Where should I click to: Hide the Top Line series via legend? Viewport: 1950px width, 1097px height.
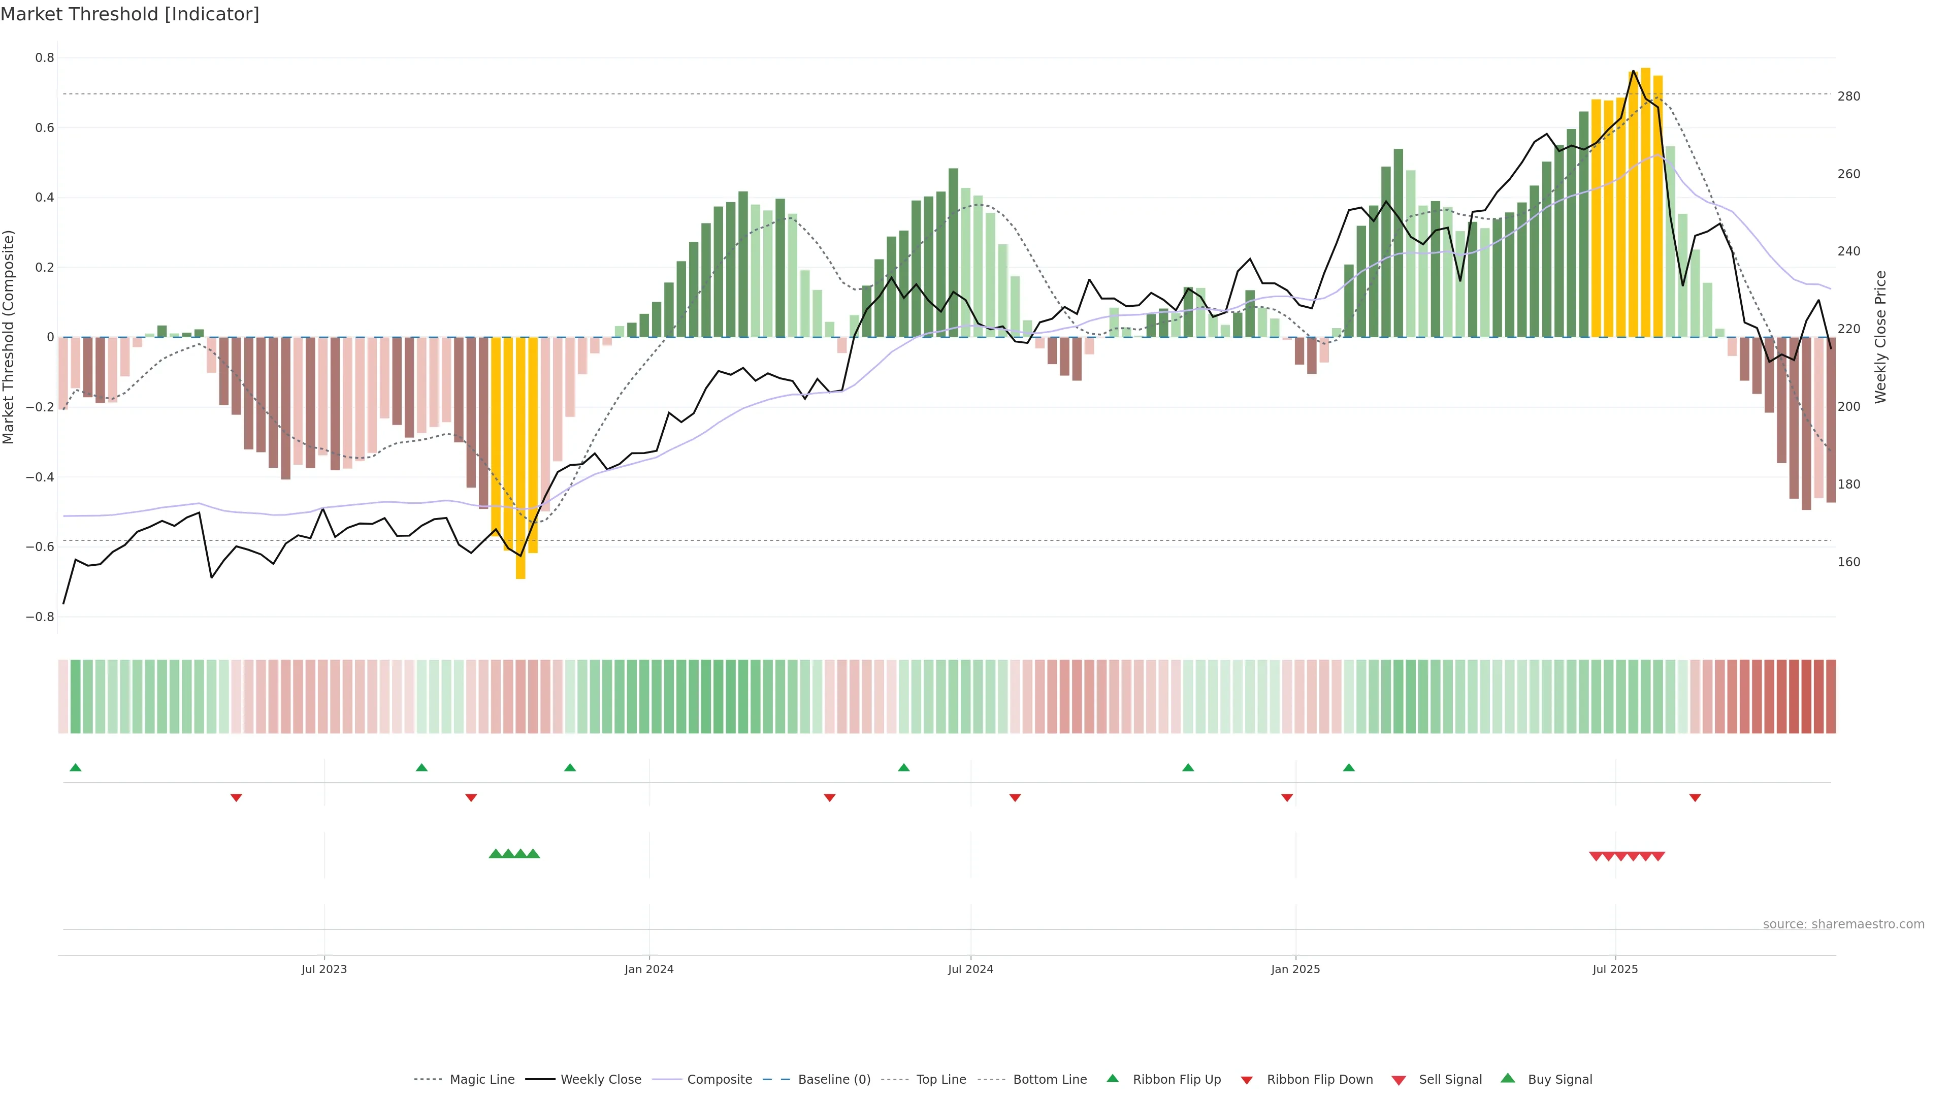[x=941, y=1080]
